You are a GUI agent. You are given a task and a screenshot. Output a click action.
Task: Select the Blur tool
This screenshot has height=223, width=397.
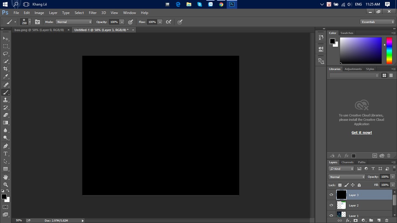[5, 130]
